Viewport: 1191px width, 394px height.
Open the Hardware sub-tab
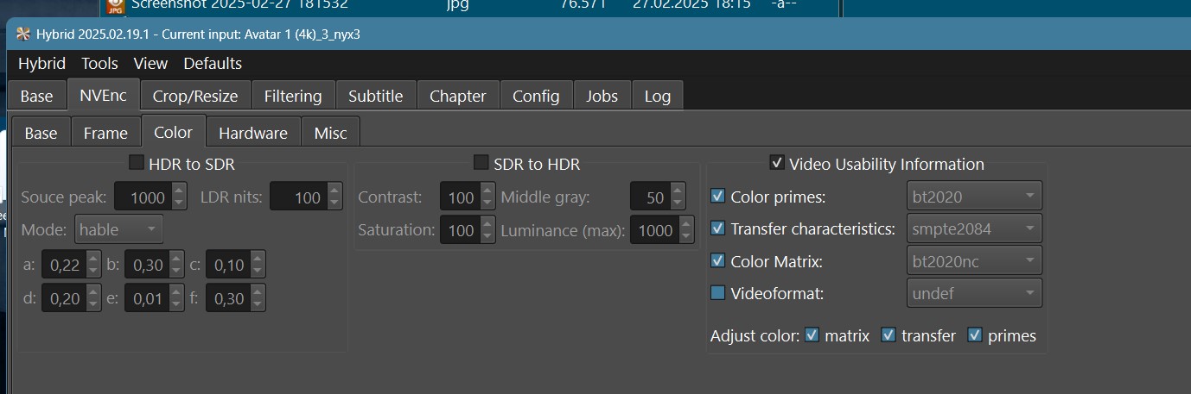click(x=252, y=133)
